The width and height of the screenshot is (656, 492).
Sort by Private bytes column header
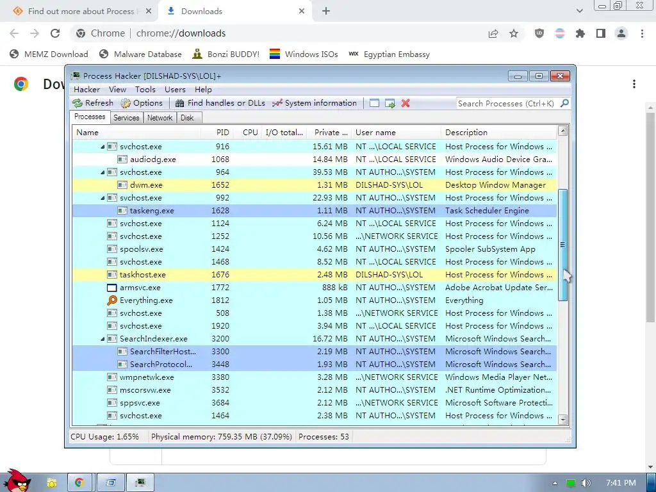coord(329,133)
